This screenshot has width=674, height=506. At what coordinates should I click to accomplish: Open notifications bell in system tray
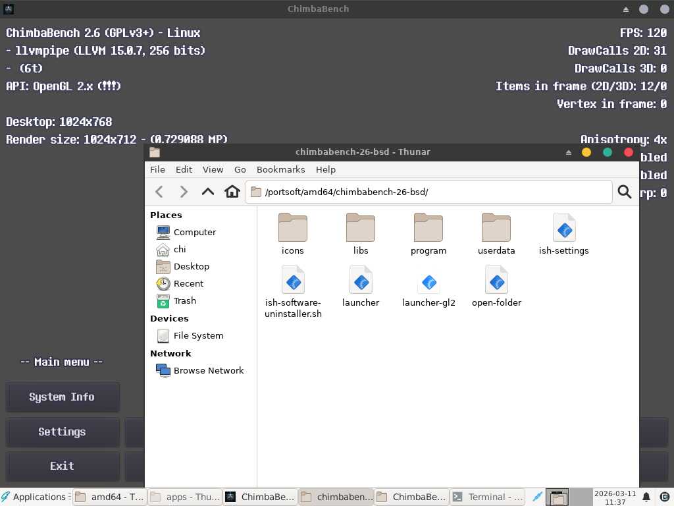click(646, 497)
